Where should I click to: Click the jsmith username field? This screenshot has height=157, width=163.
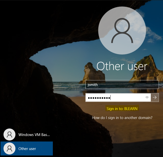coord(122,84)
